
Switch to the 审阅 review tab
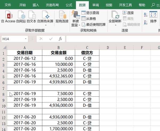coord(95,5)
